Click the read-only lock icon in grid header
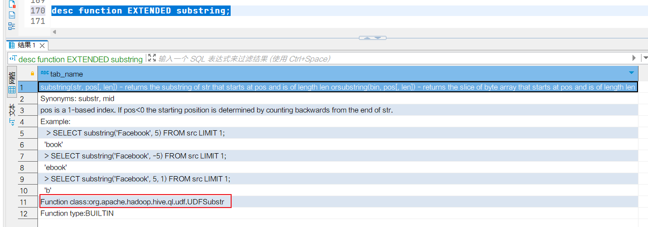The height and width of the screenshot is (227, 648). [32, 73]
